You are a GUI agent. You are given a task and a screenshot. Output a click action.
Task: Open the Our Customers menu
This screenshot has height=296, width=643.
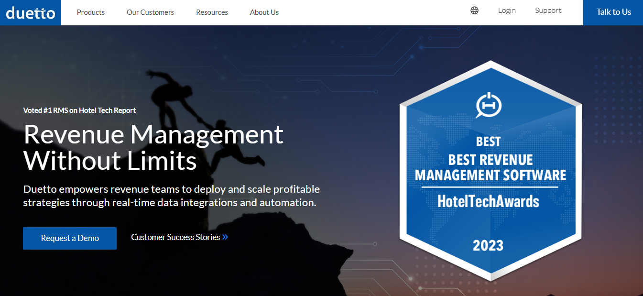[150, 12]
